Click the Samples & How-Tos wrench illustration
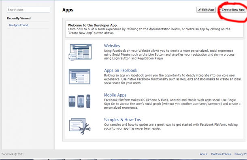 (80, 126)
